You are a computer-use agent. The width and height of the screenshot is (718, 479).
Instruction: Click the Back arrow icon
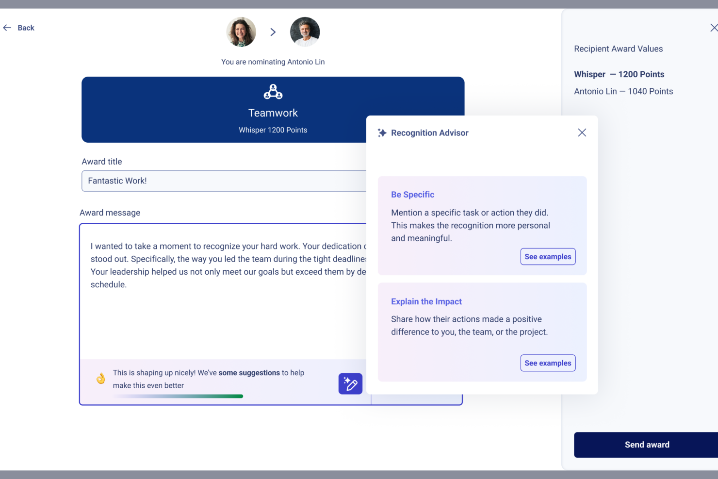click(x=7, y=28)
